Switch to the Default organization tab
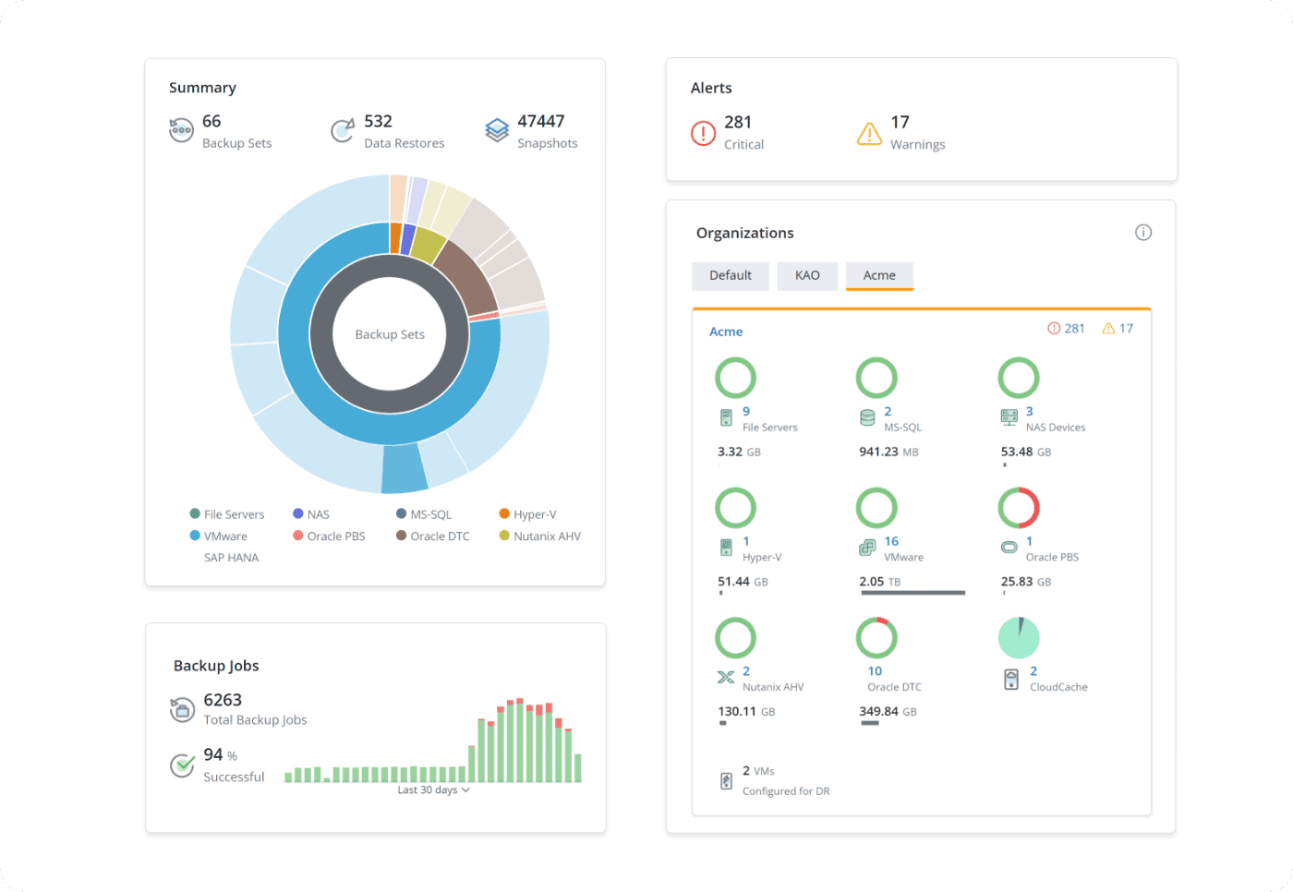This screenshot has width=1293, height=892. [730, 275]
